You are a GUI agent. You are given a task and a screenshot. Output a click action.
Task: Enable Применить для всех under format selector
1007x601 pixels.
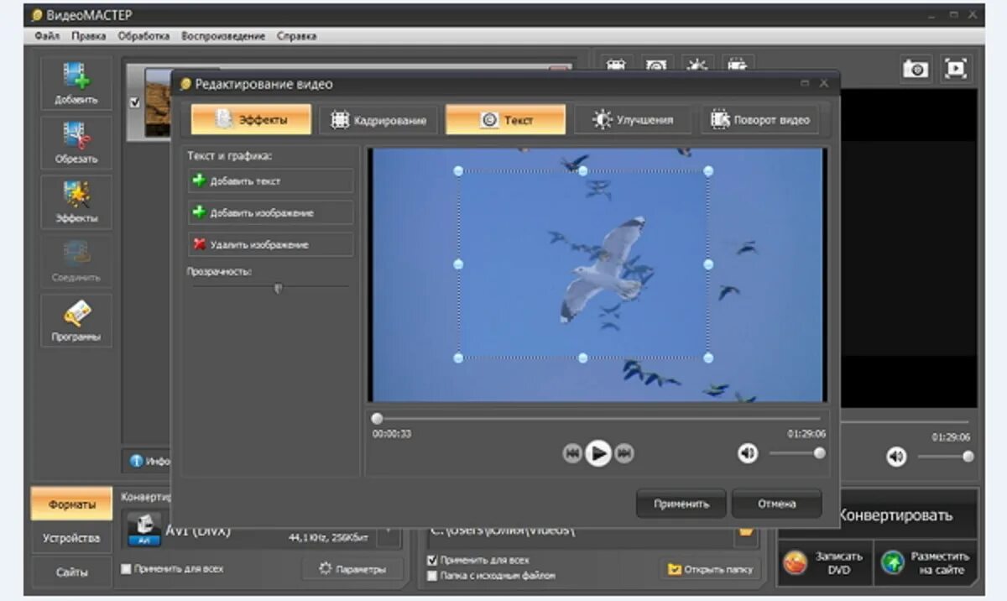coord(126,568)
